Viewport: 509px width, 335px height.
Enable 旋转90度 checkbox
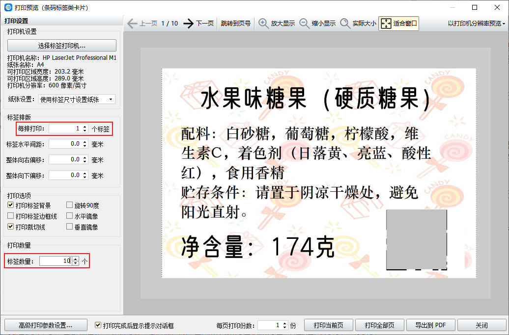click(x=69, y=205)
